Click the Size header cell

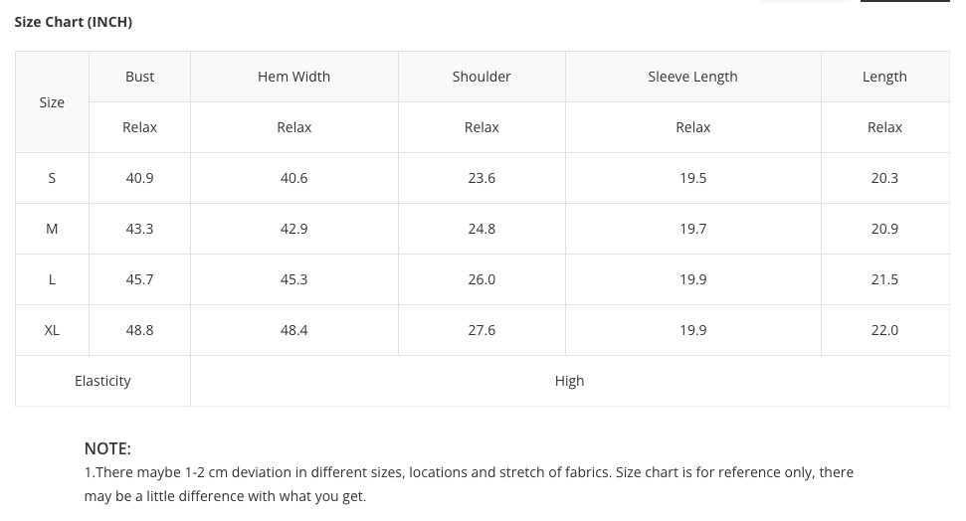click(52, 102)
